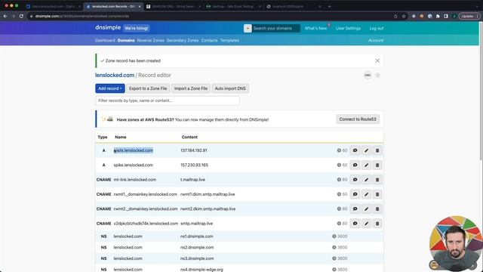Delete the smtp.mailtrap.live CNAME record
This screenshot has width=483, height=272.
(x=377, y=224)
